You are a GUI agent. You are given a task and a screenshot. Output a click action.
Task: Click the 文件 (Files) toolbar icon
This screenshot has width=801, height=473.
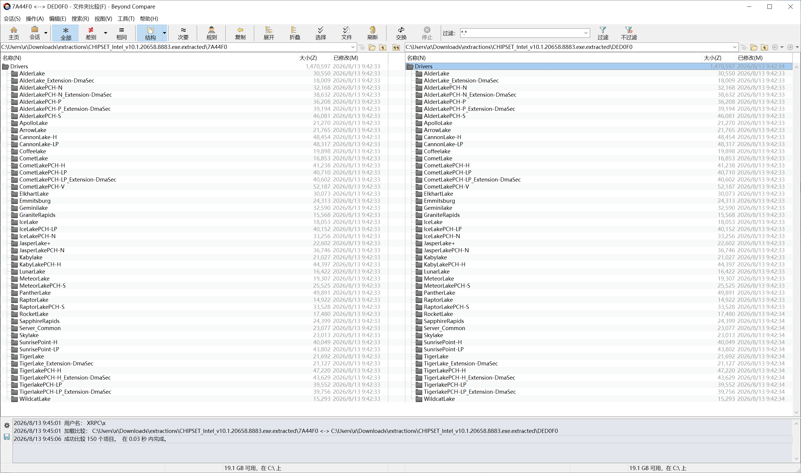346,33
